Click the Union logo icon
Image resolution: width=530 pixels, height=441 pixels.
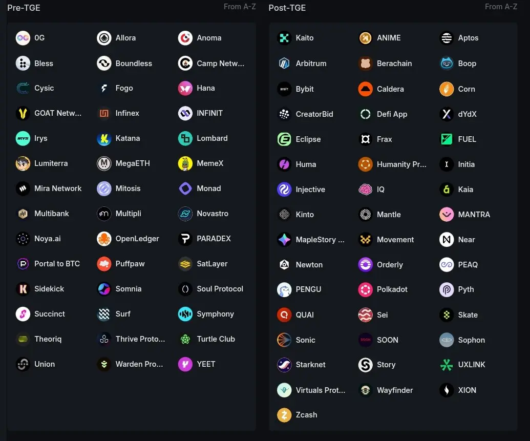pos(23,364)
